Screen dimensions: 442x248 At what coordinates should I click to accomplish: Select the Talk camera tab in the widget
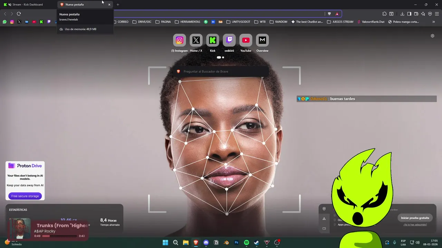pos(324,228)
